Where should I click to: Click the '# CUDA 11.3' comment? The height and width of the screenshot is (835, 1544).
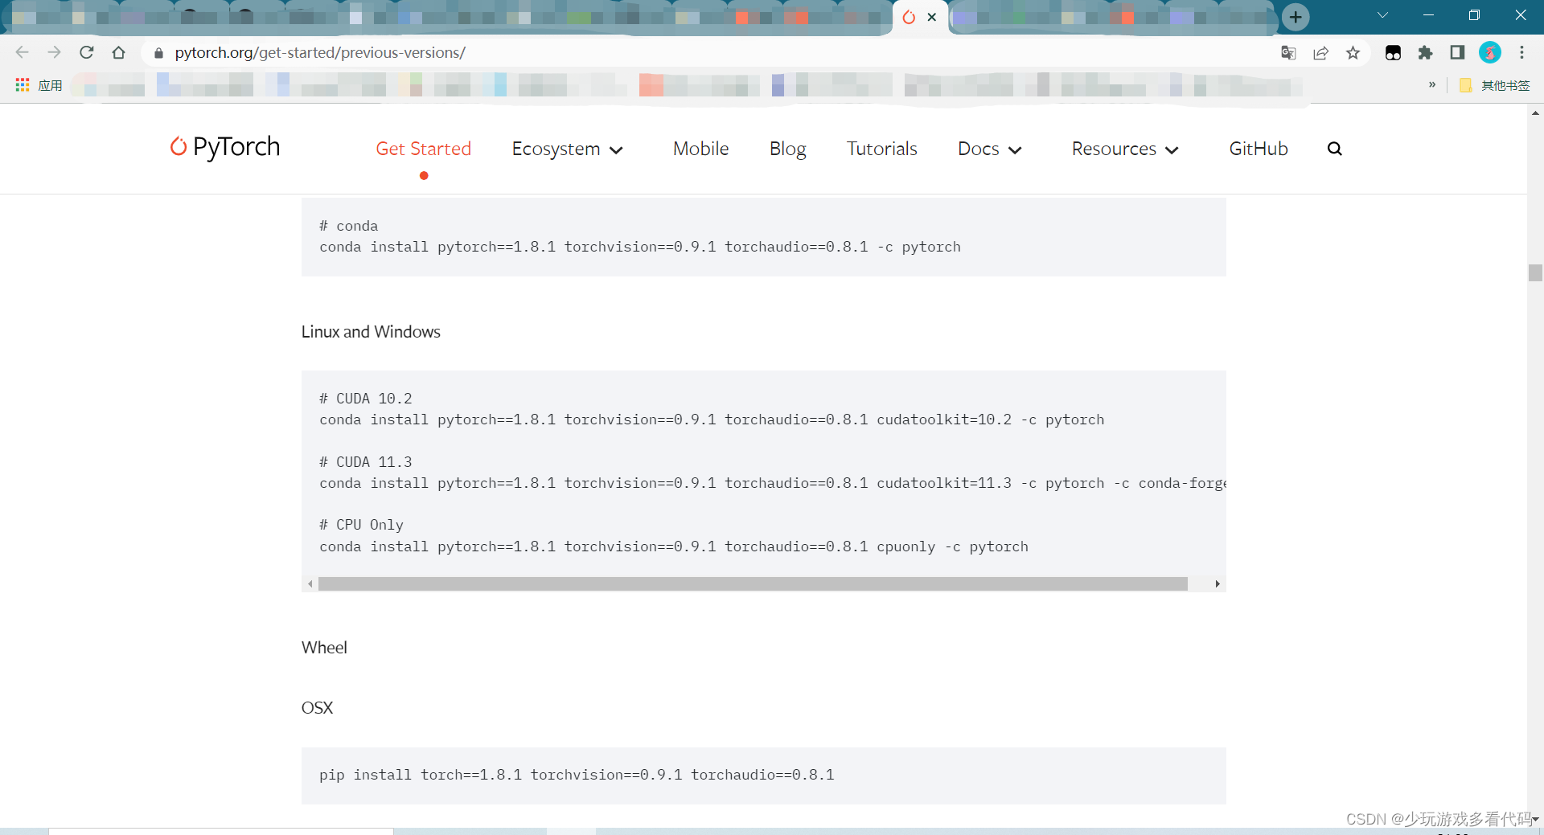(x=365, y=462)
